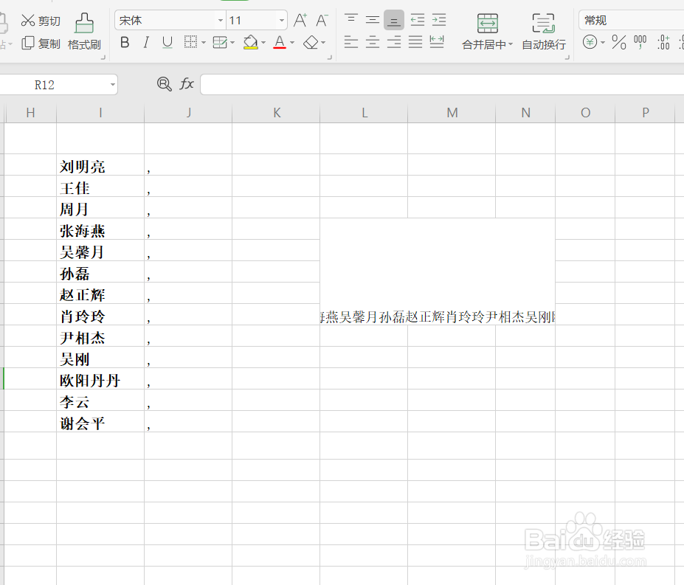Select column O header
Viewport: 684px width, 585px height.
click(585, 113)
